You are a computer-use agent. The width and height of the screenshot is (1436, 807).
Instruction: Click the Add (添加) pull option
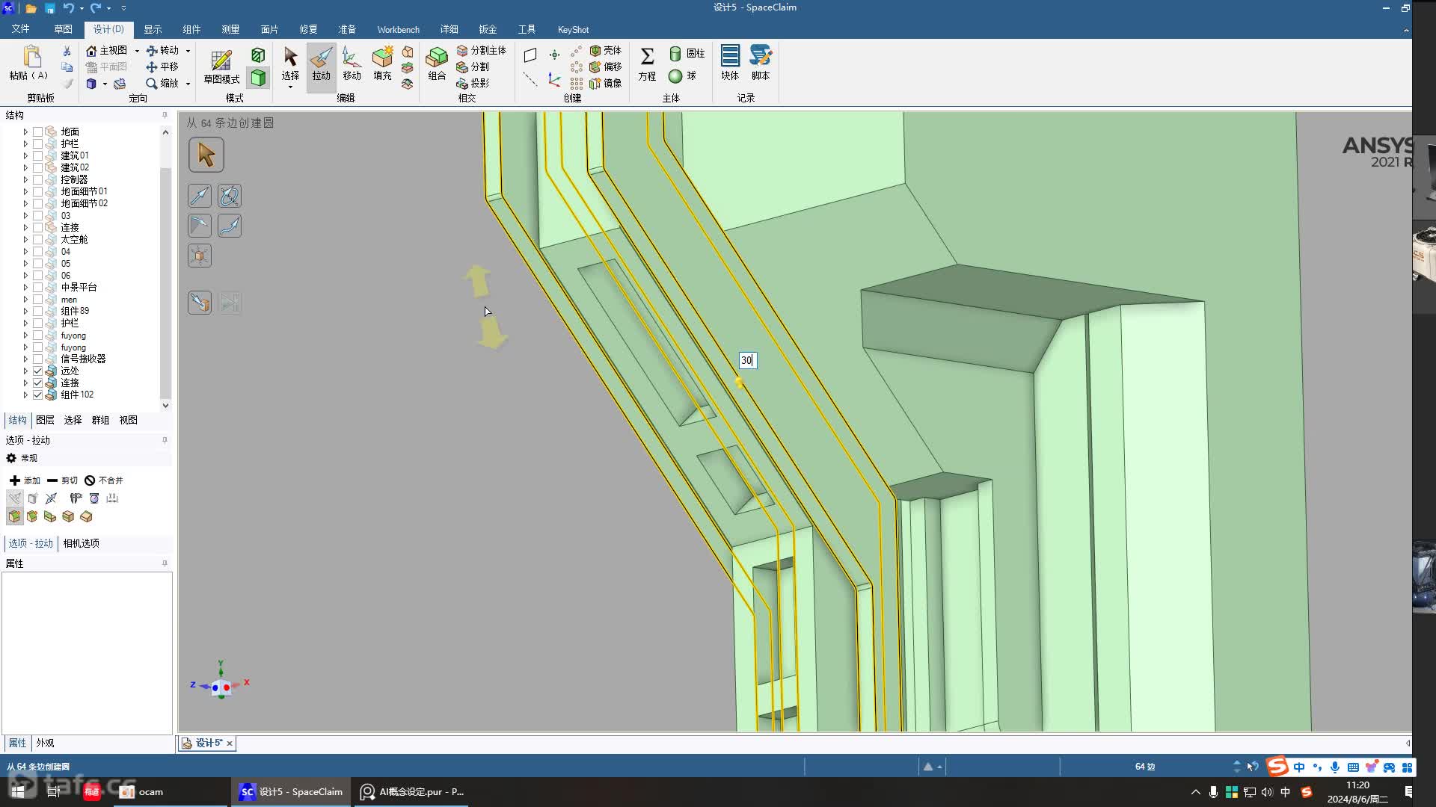(x=25, y=480)
